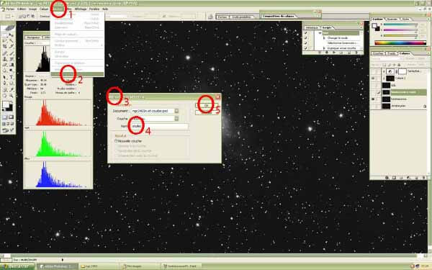Open the Fichier menu

click(x=10, y=9)
